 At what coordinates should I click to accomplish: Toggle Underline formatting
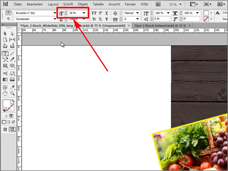click(x=107, y=13)
